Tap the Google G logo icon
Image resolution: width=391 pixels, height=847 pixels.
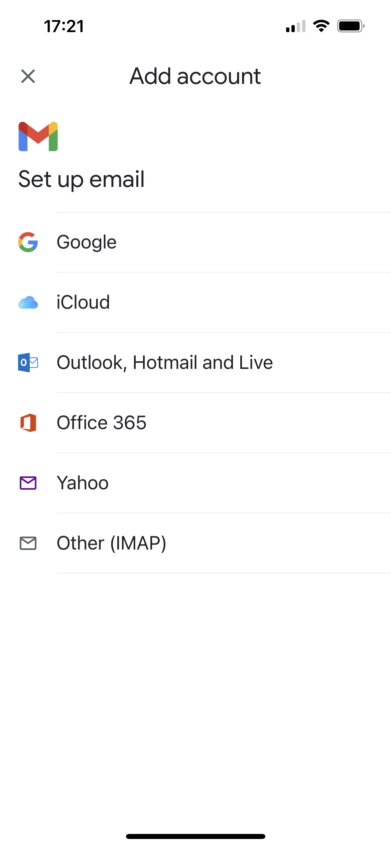pos(28,242)
